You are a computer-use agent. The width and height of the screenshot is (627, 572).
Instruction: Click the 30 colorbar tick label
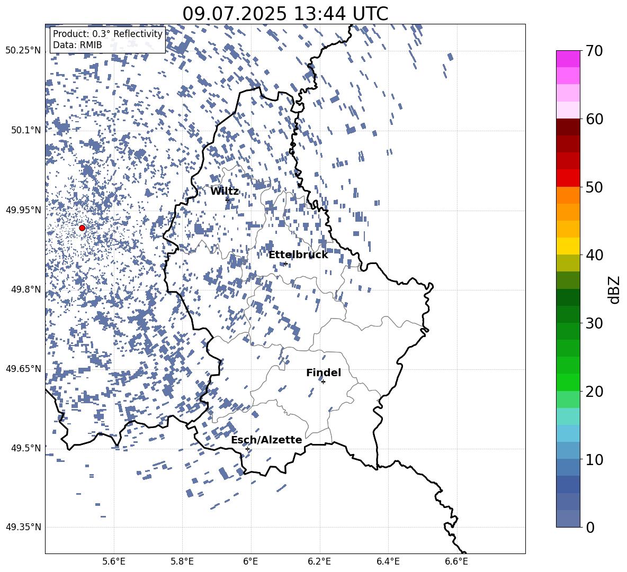(594, 323)
